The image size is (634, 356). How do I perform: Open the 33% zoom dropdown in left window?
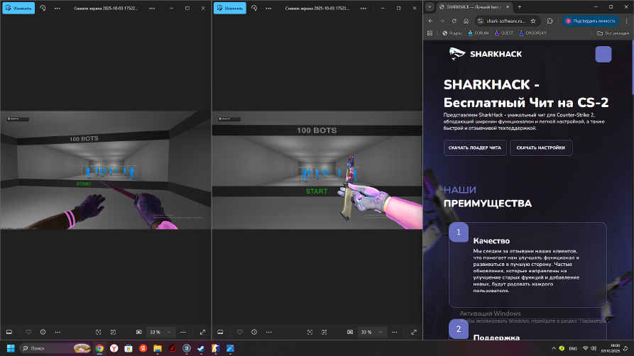155,332
